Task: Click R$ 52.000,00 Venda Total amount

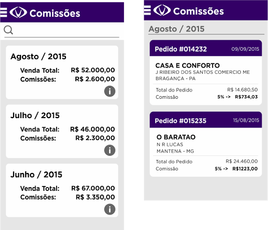Action: 93,70
